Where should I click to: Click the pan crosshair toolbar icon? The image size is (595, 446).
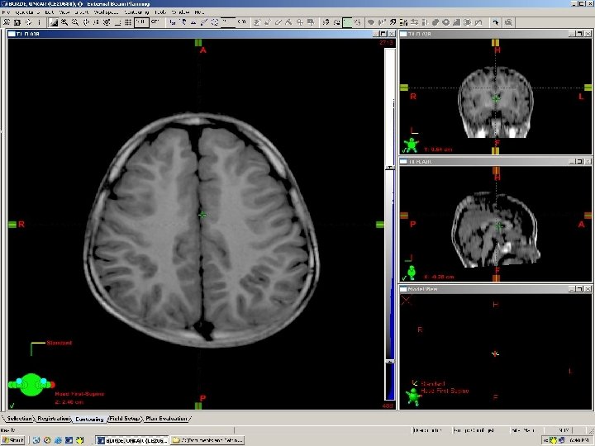tap(86, 23)
